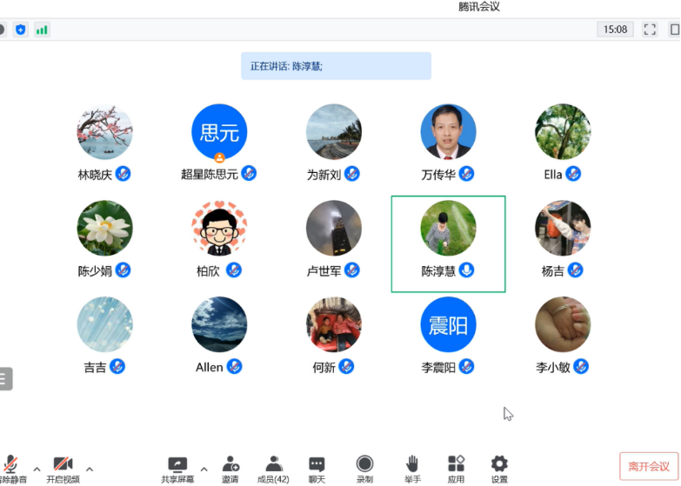Open 设置 settings gear
The width and height of the screenshot is (681, 486).
click(499, 469)
